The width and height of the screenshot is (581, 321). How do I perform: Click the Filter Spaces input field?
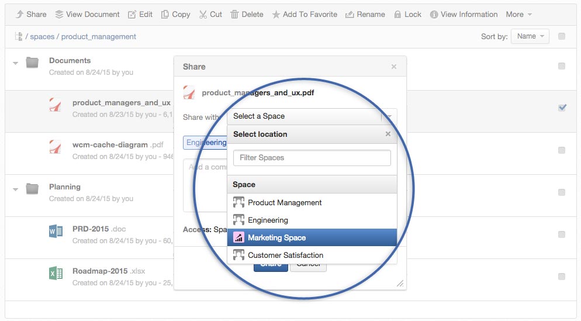click(312, 157)
